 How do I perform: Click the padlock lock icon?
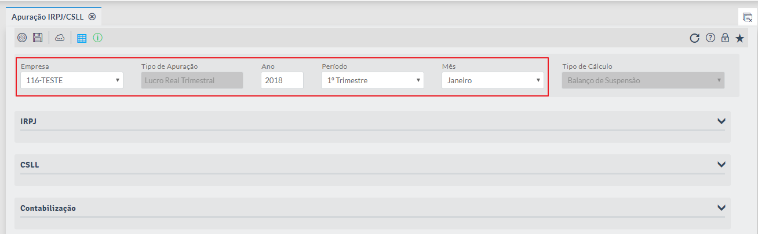(724, 39)
